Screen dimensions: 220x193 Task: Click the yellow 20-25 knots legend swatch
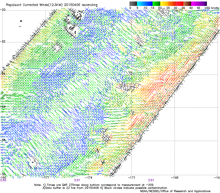(164, 4)
